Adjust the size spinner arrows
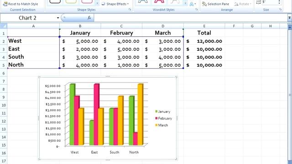Image resolution: width=292 pixels, height=164 pixels. (279, 2)
